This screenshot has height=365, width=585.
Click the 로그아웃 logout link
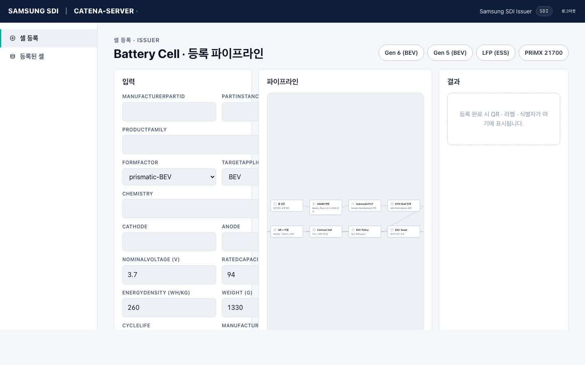568,11
